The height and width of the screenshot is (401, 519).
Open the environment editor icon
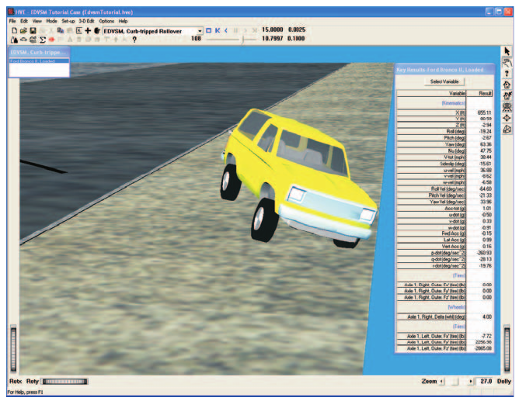click(x=33, y=40)
